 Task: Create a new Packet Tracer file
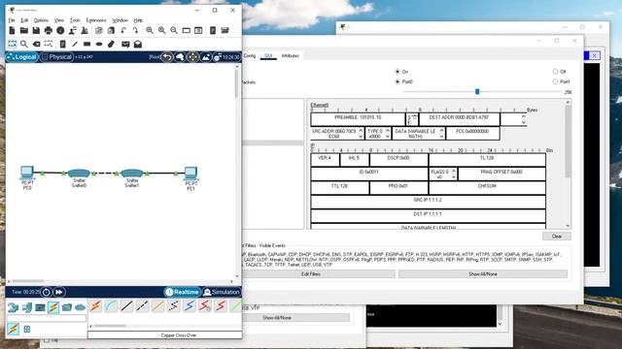point(12,30)
